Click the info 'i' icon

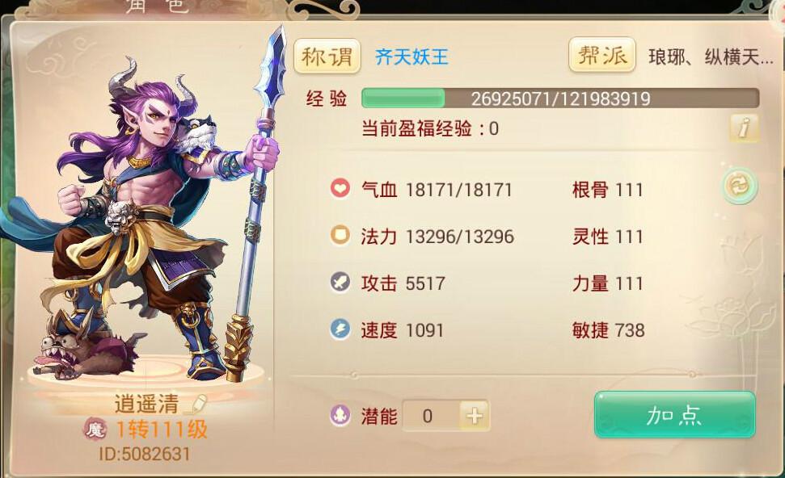(x=745, y=128)
